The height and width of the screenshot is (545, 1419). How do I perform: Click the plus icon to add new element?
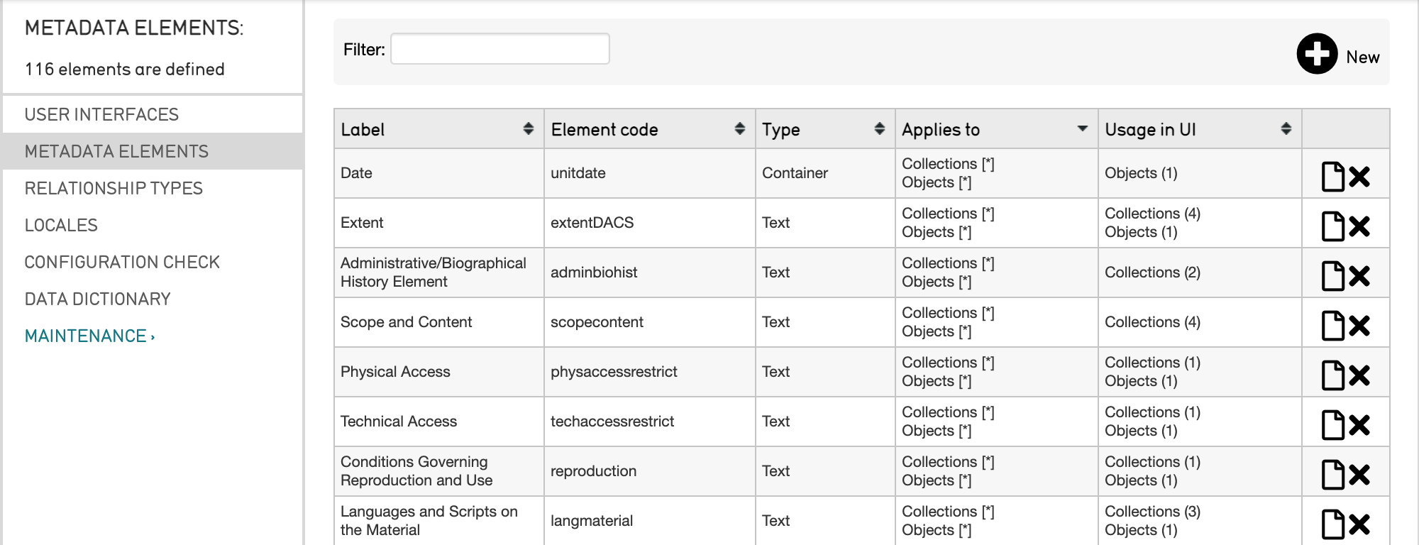[1317, 54]
